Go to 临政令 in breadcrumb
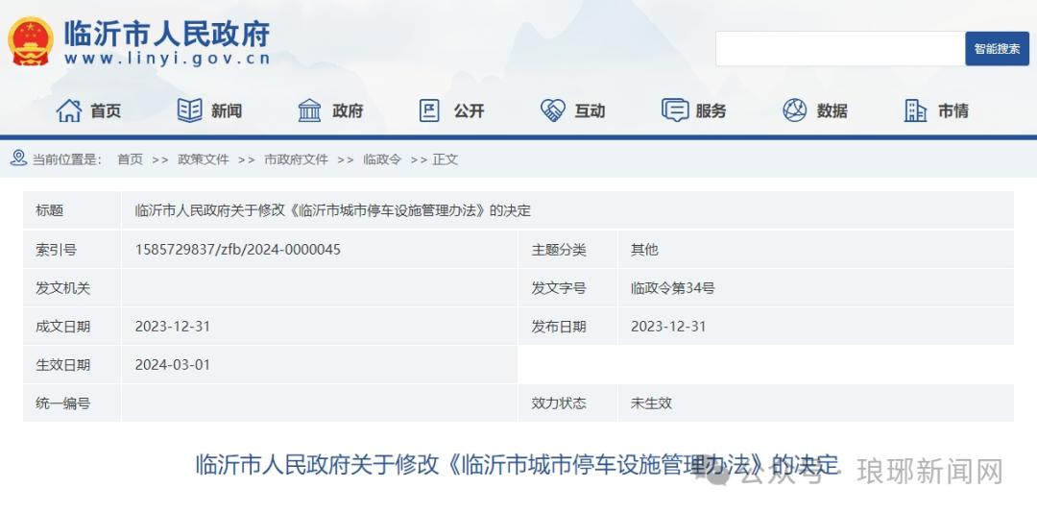The width and height of the screenshot is (1037, 513). [x=381, y=159]
